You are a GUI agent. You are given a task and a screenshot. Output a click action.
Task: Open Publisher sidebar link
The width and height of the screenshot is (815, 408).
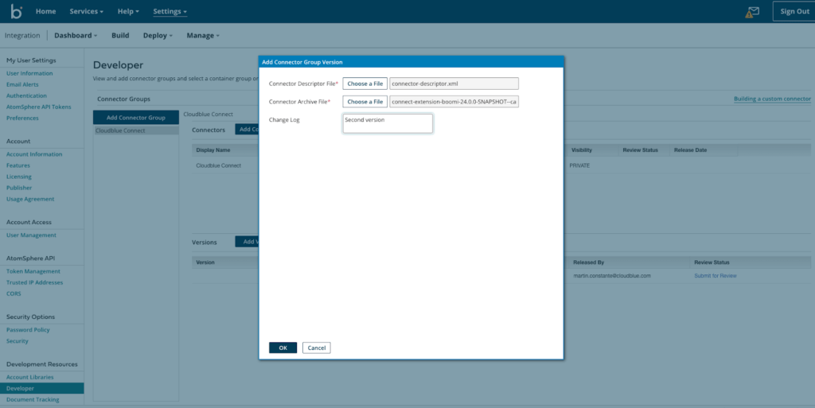point(19,188)
